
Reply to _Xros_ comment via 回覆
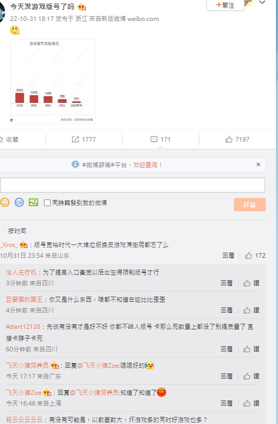click(x=228, y=256)
